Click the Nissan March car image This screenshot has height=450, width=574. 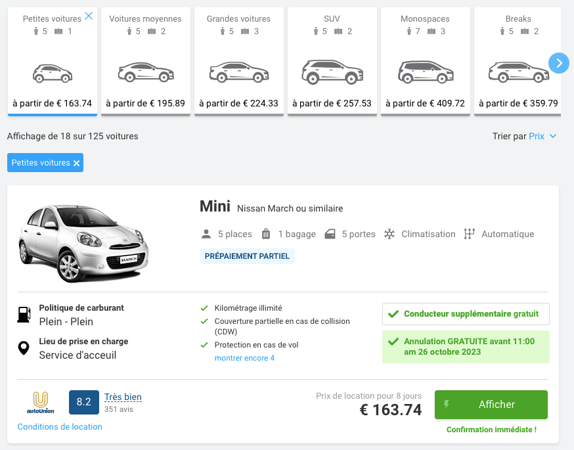(83, 243)
